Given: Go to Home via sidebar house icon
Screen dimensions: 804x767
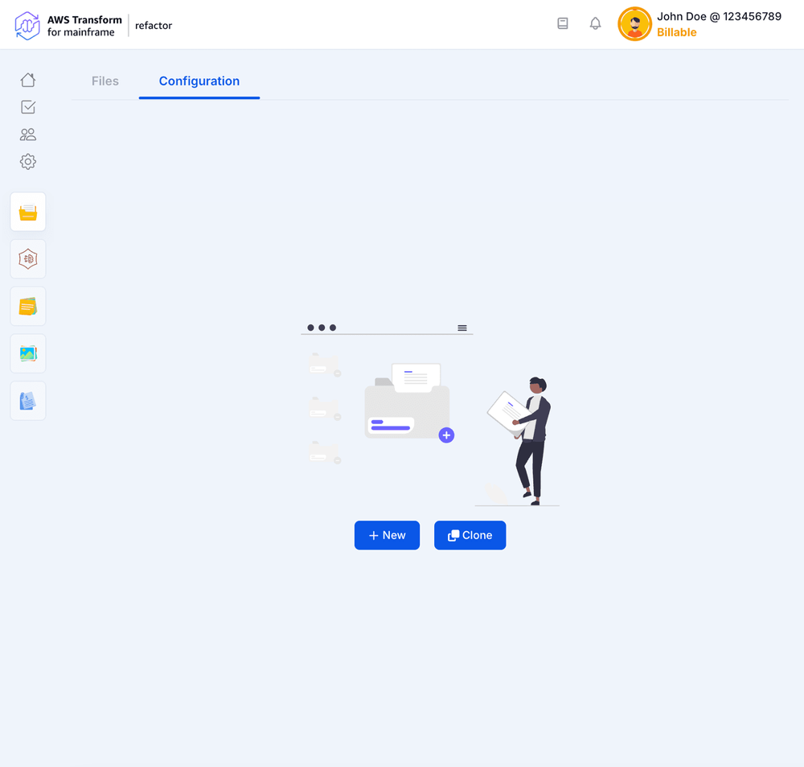Looking at the screenshot, I should pos(28,80).
